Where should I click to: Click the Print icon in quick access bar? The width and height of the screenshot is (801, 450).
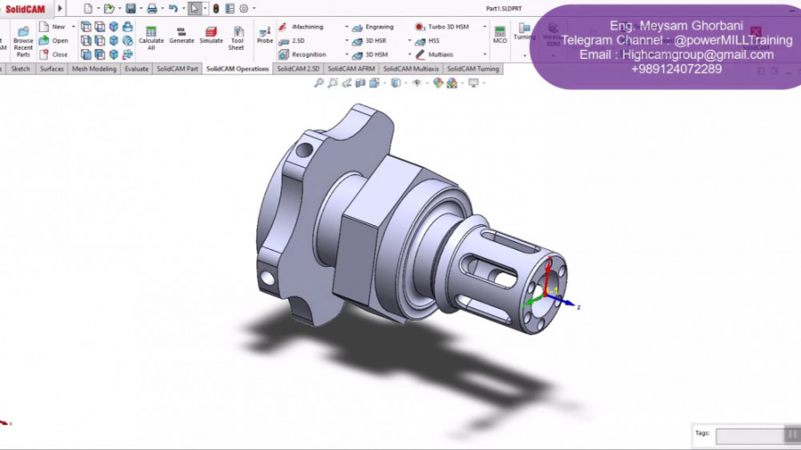tap(151, 9)
